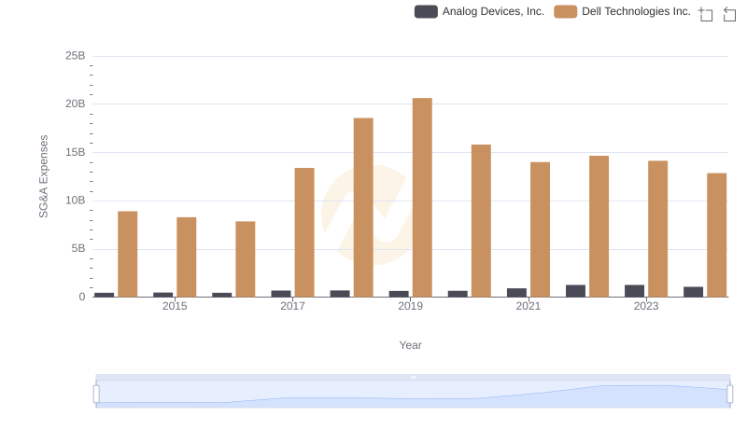Click the tan Dell Technologies legend swatch
The image size is (747, 430).
coord(566,11)
